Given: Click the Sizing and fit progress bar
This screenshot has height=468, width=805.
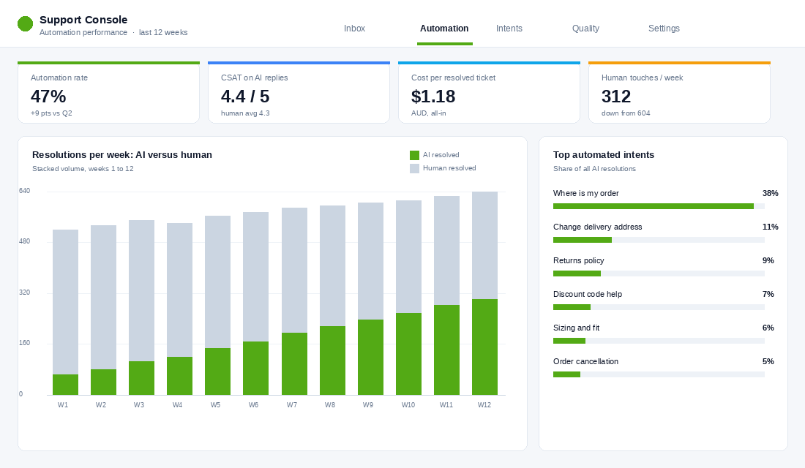Looking at the screenshot, I should click(659, 341).
